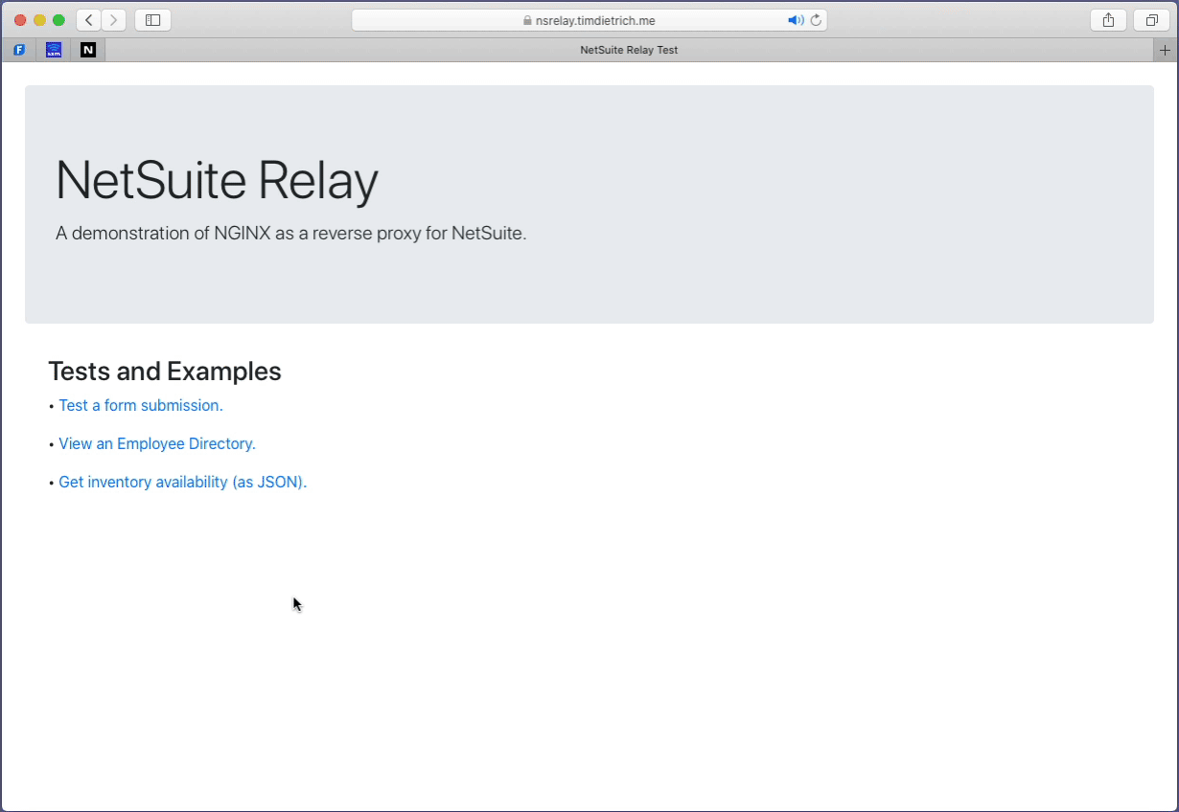This screenshot has width=1179, height=812.
Task: Click the Tests and Examples heading
Action: [165, 372]
